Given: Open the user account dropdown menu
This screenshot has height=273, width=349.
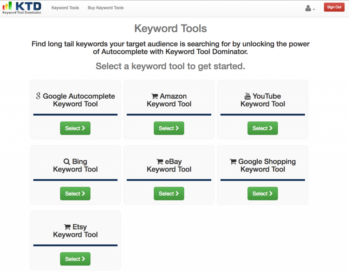Looking at the screenshot, I should [310, 8].
